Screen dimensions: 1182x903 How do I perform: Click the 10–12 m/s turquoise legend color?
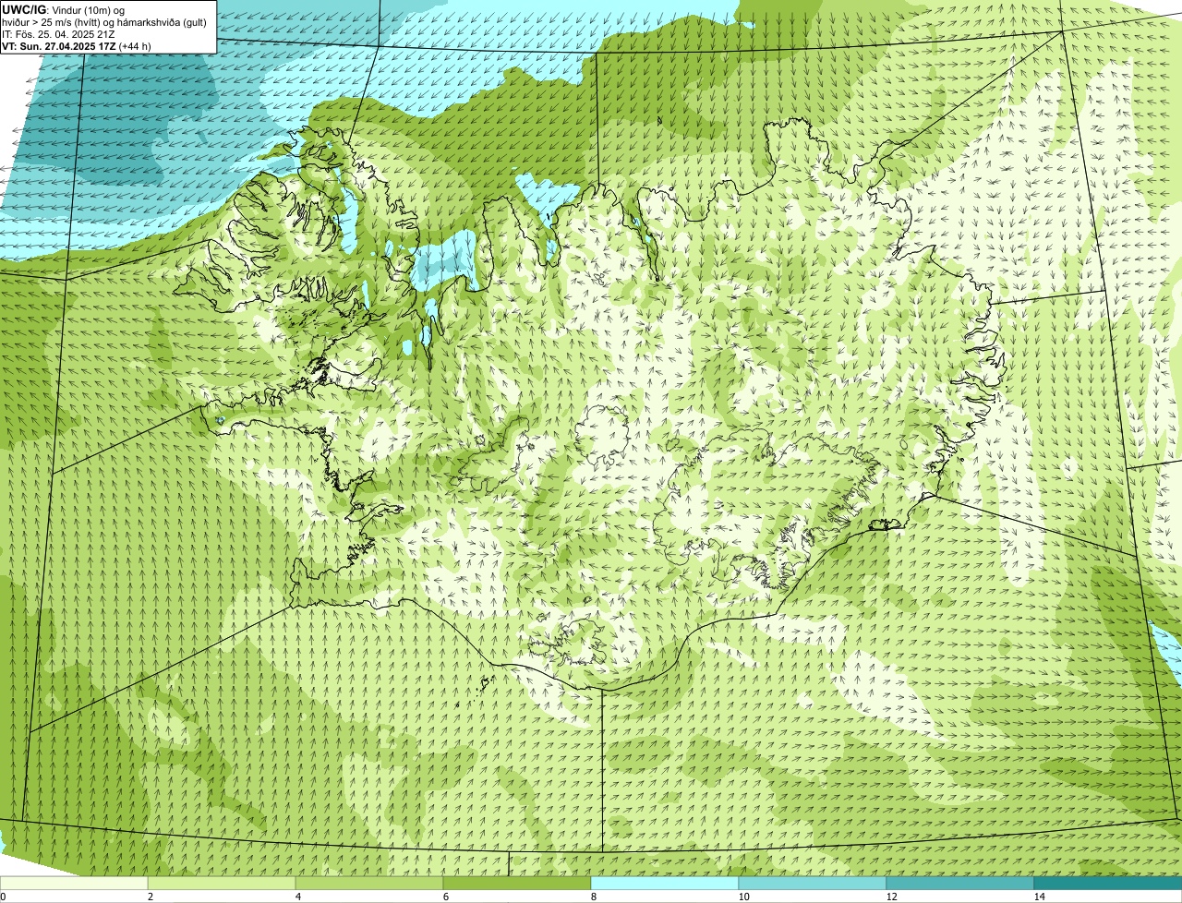pos(813,883)
